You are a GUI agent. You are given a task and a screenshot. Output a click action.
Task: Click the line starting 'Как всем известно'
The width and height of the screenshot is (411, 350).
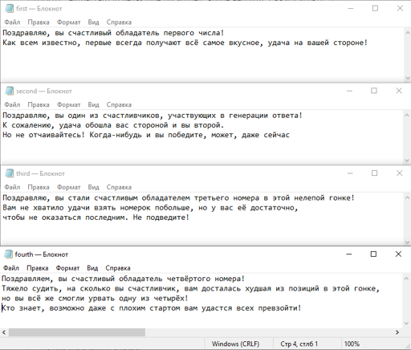pyautogui.click(x=185, y=43)
